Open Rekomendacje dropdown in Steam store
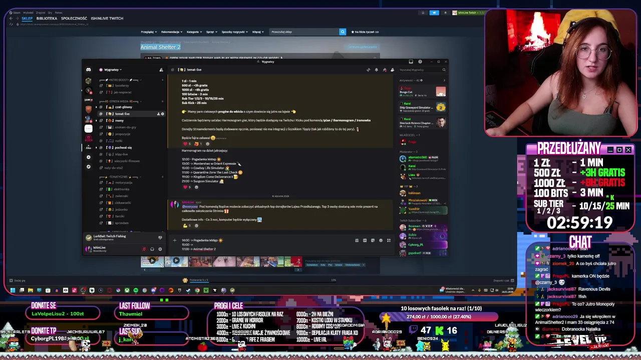The height and width of the screenshot is (360, 641). pos(172,32)
